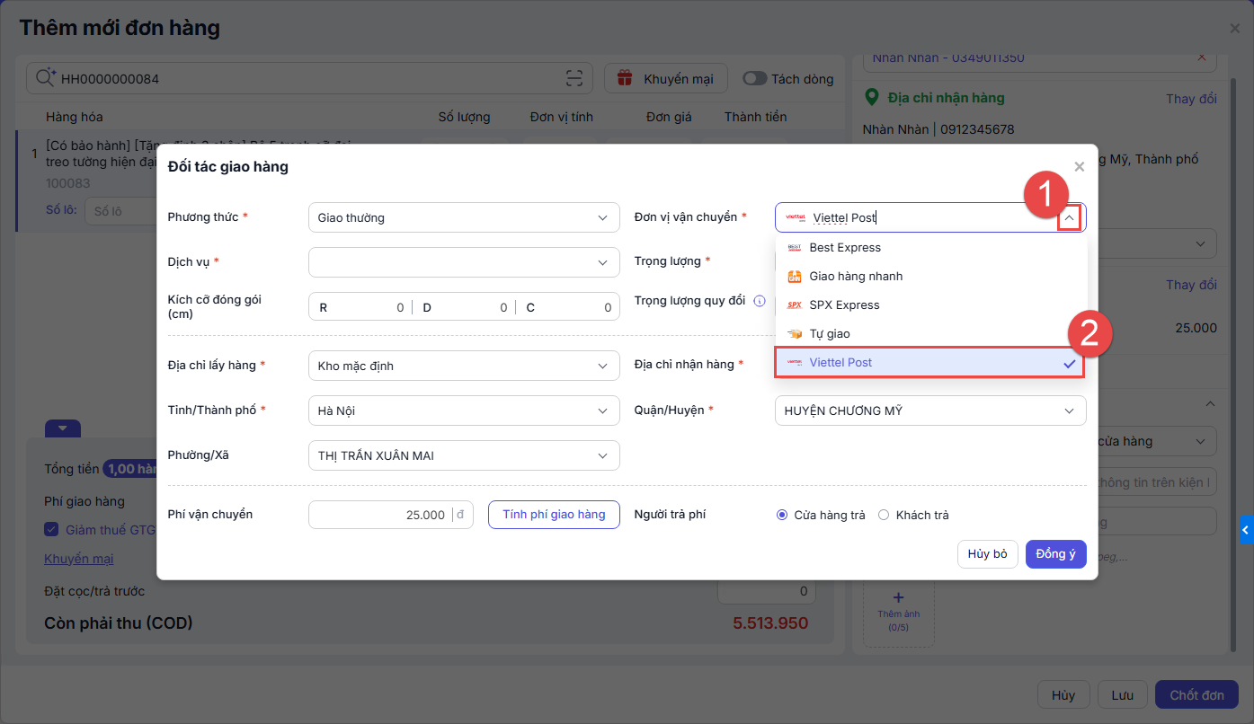This screenshot has height=724, width=1254.
Task: Expand the Dịch vụ dropdown
Action: pos(463,262)
